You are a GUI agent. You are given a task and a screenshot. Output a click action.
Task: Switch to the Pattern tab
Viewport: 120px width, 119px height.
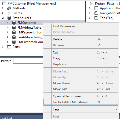tap(6, 61)
